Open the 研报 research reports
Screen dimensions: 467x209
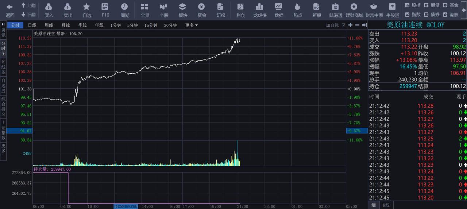point(221,10)
